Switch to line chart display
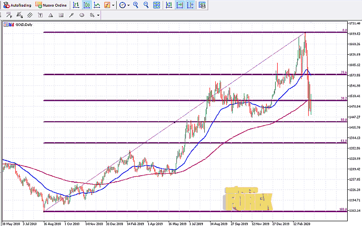This screenshot has width=362, height=226. [97, 5]
